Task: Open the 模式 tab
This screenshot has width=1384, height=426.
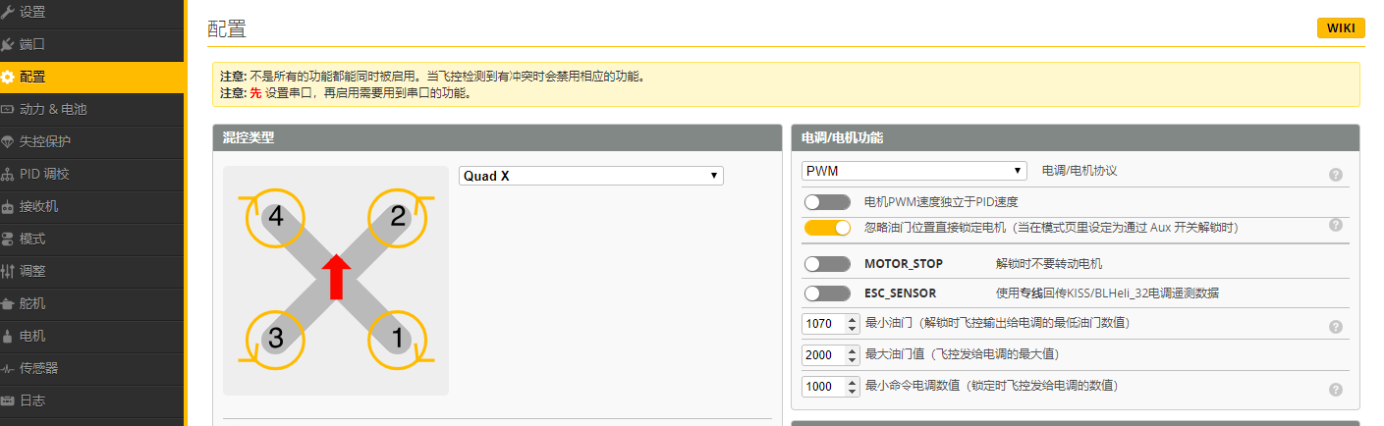Action: click(x=91, y=239)
